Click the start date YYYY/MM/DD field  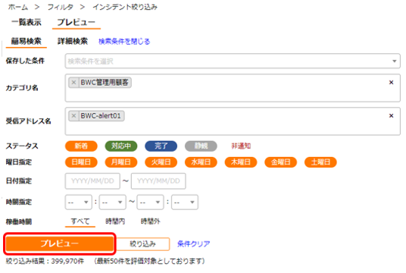pos(92,181)
